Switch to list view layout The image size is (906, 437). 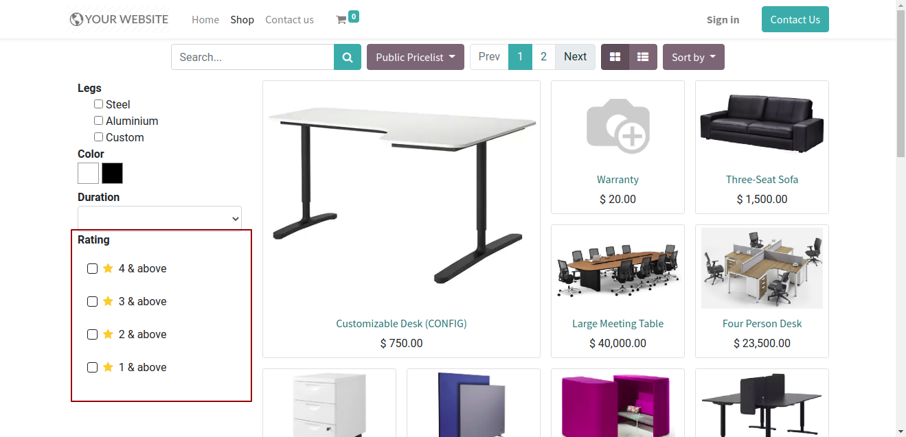(x=643, y=57)
